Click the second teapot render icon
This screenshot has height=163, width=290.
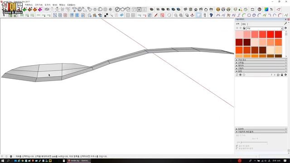coord(128,9)
